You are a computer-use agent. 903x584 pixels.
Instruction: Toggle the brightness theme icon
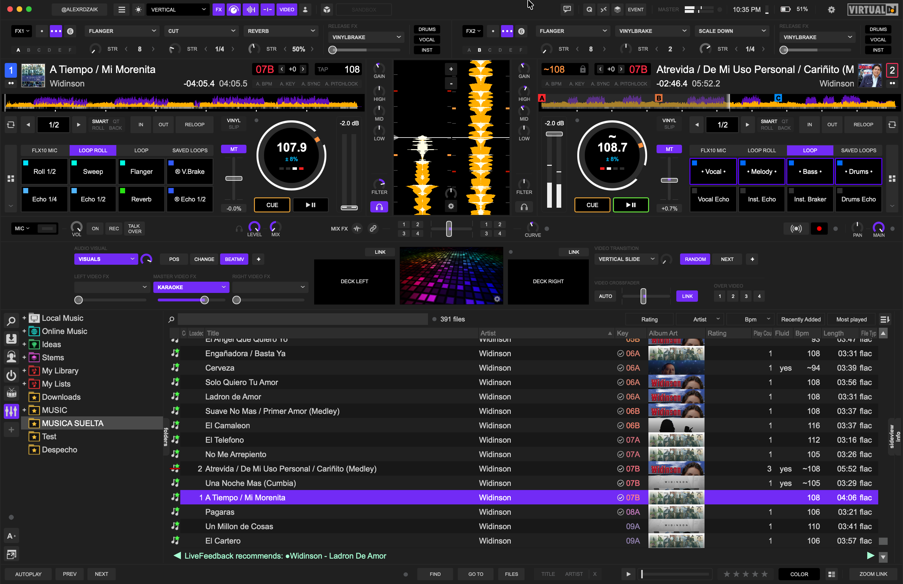point(139,9)
